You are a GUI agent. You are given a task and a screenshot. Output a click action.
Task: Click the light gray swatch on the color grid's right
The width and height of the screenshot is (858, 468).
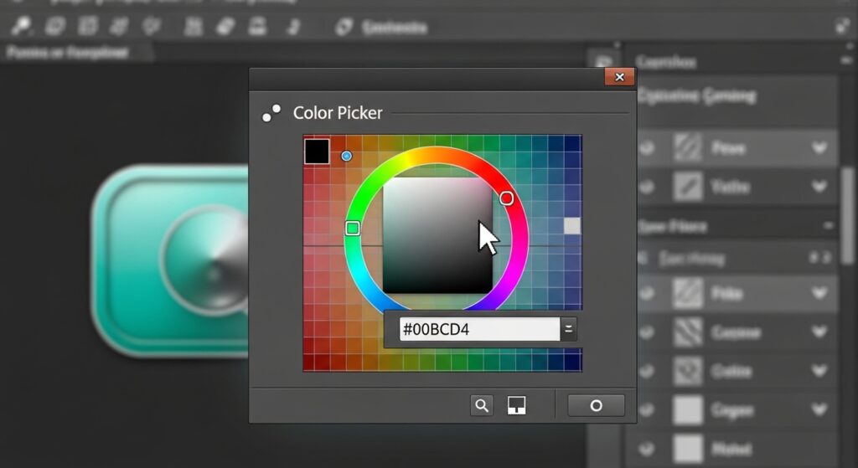point(571,226)
